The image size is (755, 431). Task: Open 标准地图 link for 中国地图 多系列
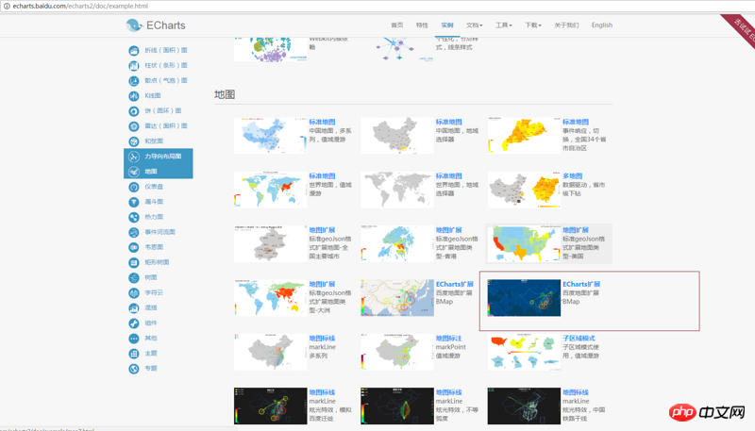pos(322,122)
